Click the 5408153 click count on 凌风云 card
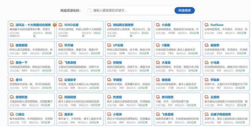This screenshot has width=251, height=127. [14, 36]
